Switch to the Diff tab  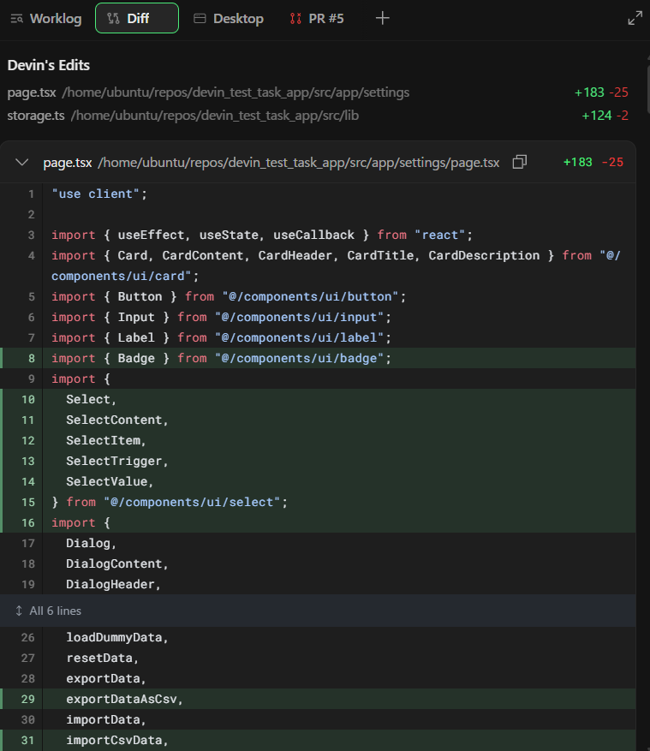137,18
